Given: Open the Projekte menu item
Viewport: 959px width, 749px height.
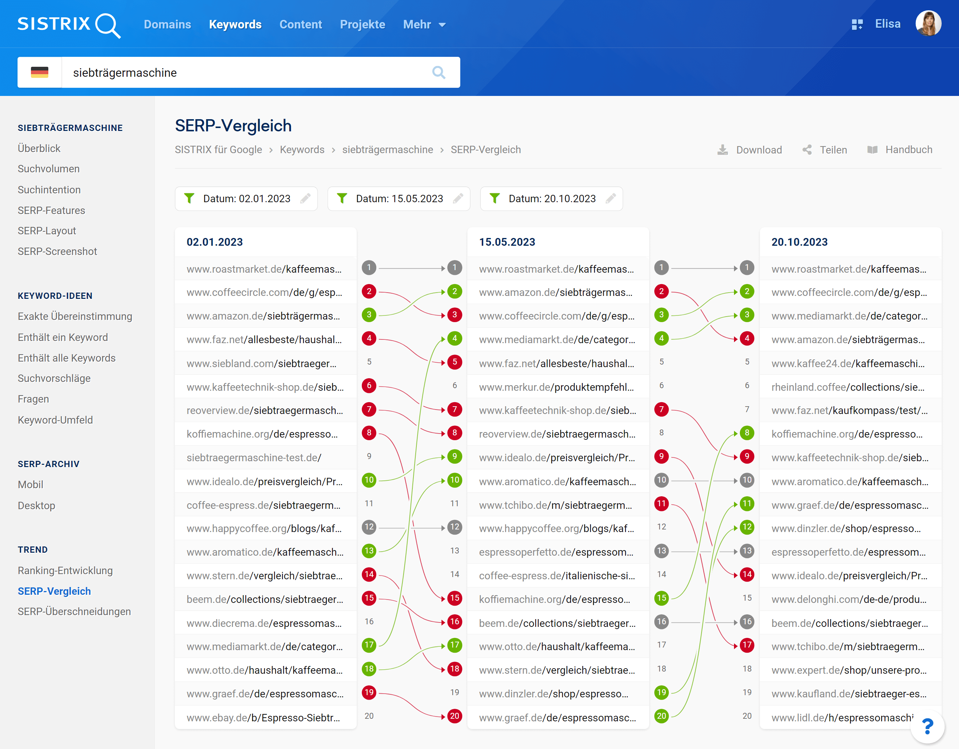Looking at the screenshot, I should click(362, 25).
